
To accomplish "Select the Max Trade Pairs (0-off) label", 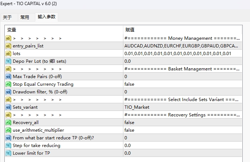I will pos(37,77).
